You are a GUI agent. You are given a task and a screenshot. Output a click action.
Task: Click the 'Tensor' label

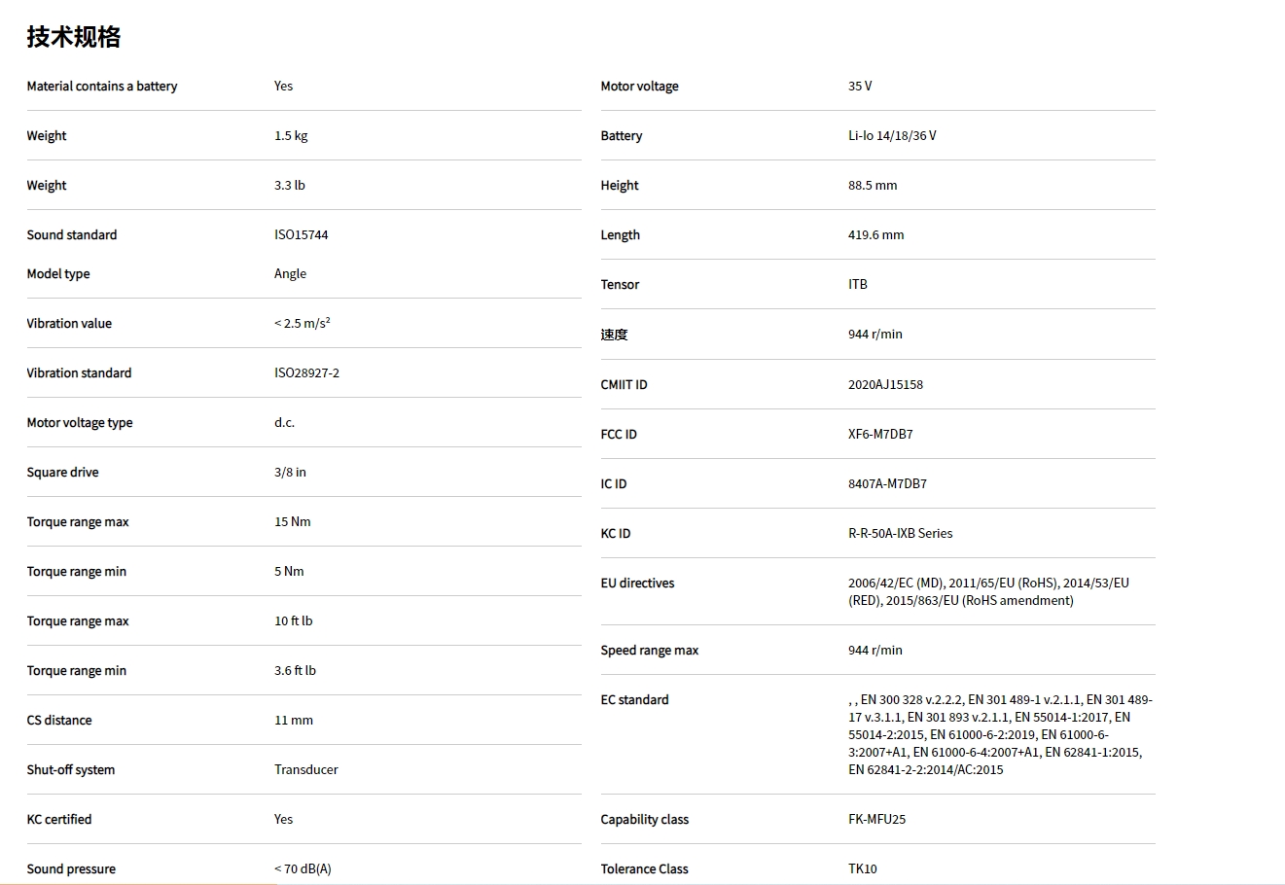[620, 285]
